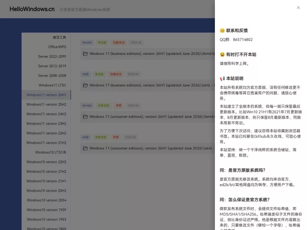Click the megaphone icon beside 本站说明

[222, 79]
